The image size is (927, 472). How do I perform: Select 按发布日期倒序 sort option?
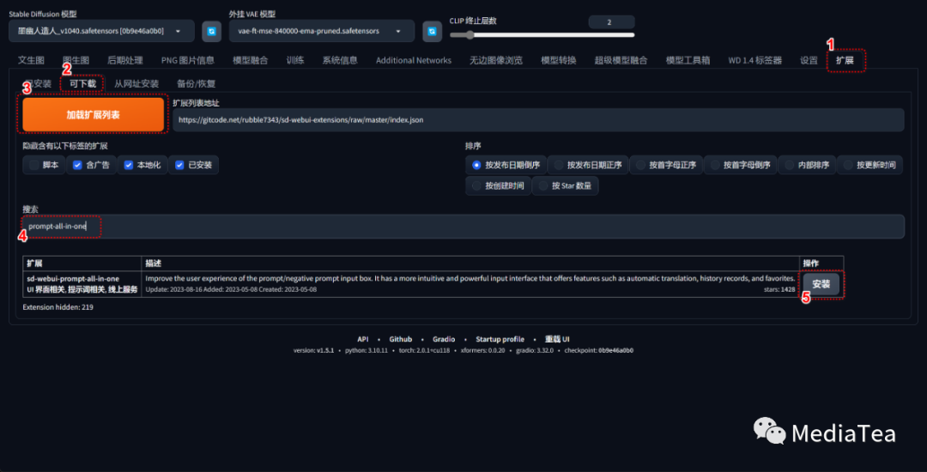coord(506,166)
